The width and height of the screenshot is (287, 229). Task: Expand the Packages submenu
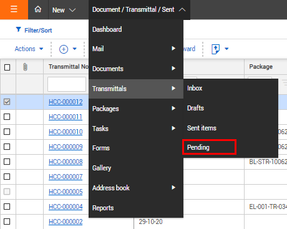pos(173,108)
